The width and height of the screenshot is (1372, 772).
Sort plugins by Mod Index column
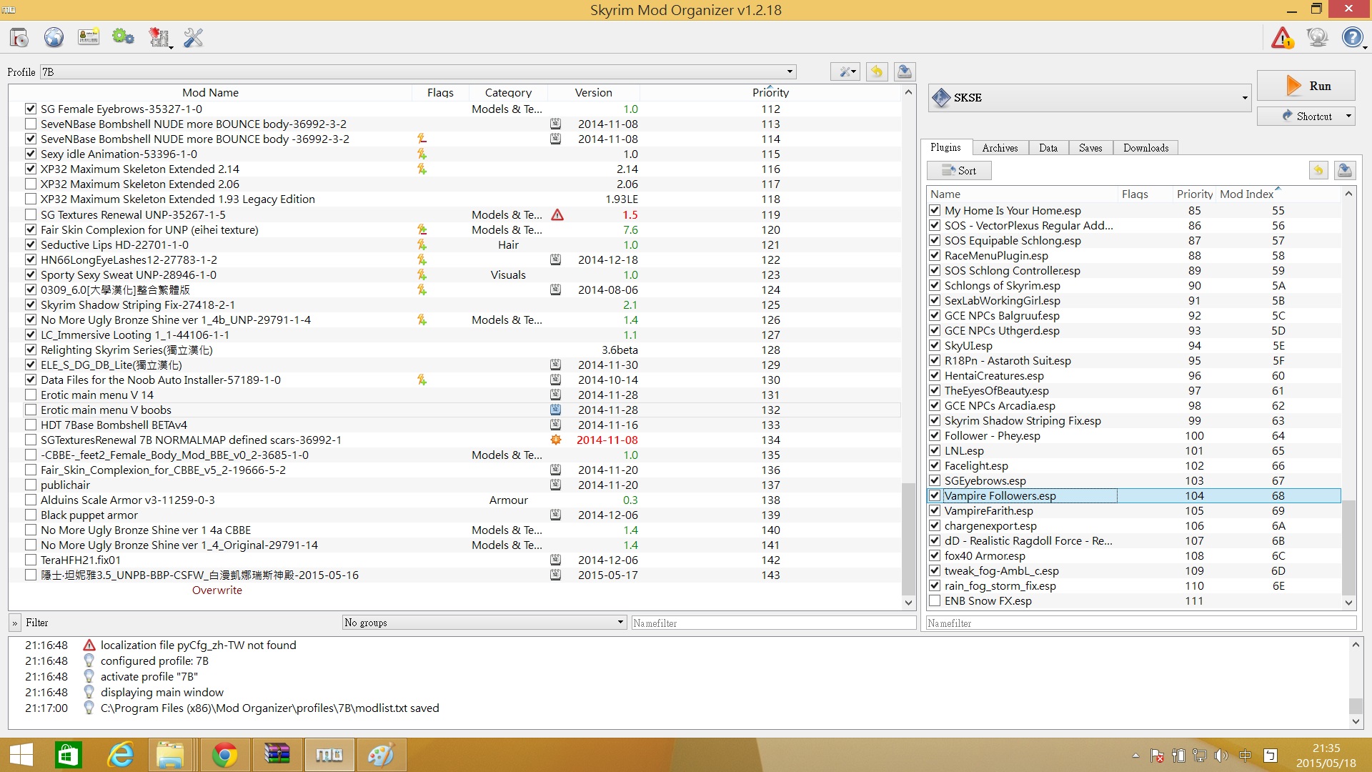click(1246, 194)
